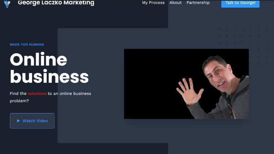Open the George Laczko Marketing site title
Viewport: 274px width, 154px height.
click(x=56, y=3)
